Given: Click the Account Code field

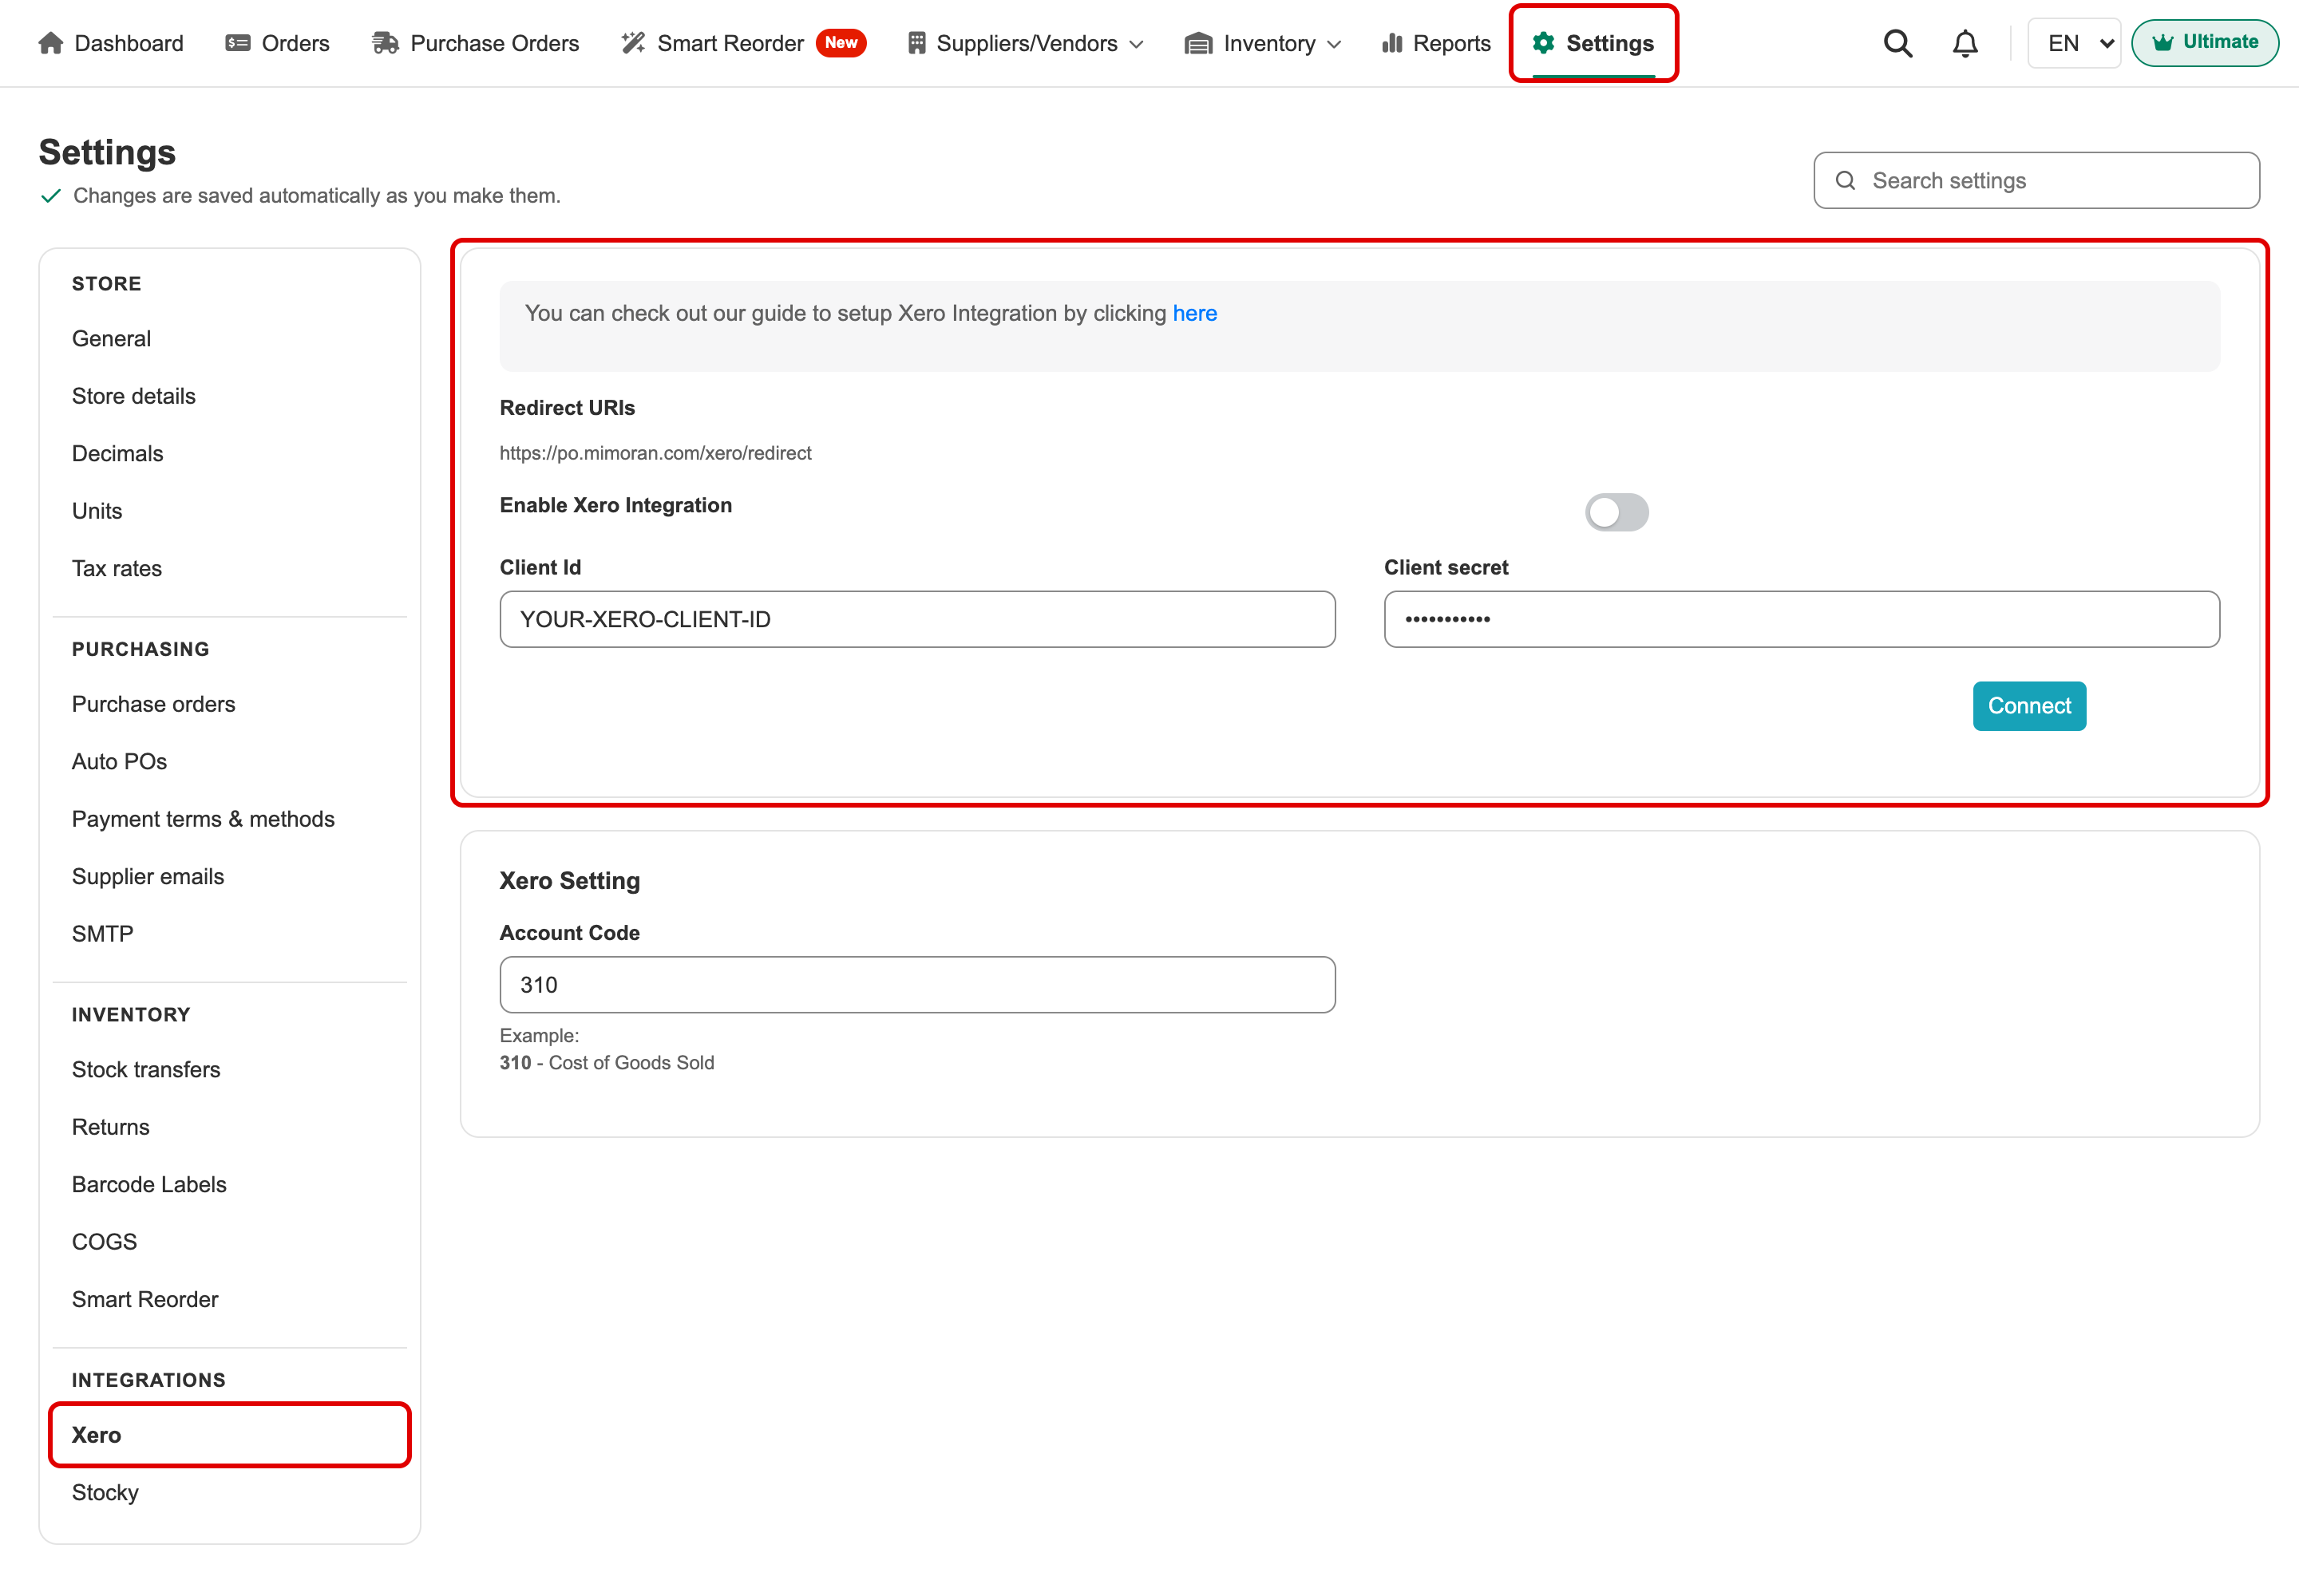Looking at the screenshot, I should coord(917,985).
